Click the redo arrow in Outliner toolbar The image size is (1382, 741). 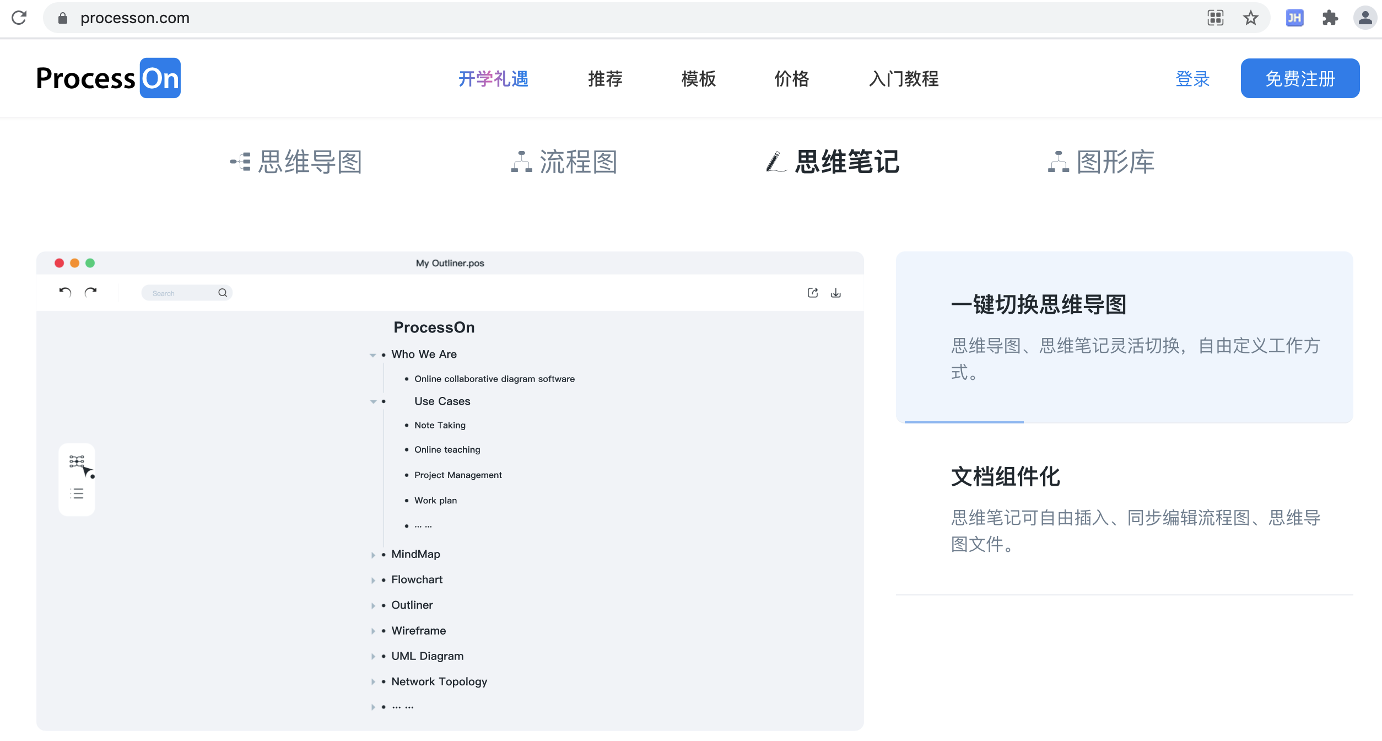click(91, 292)
